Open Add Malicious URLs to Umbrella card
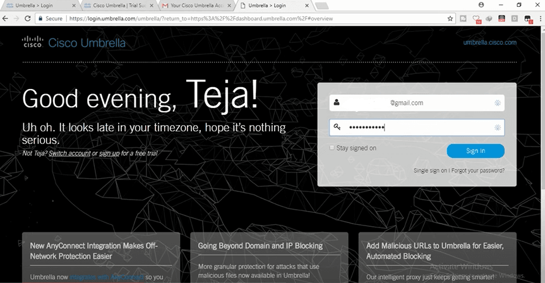The image size is (545, 283). click(437, 257)
